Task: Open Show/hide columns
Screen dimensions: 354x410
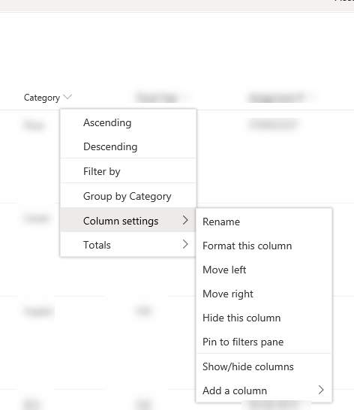Action: (x=264, y=366)
